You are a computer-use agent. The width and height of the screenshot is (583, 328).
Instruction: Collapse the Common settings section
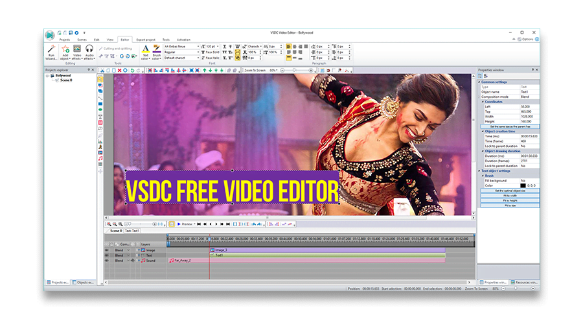click(479, 82)
